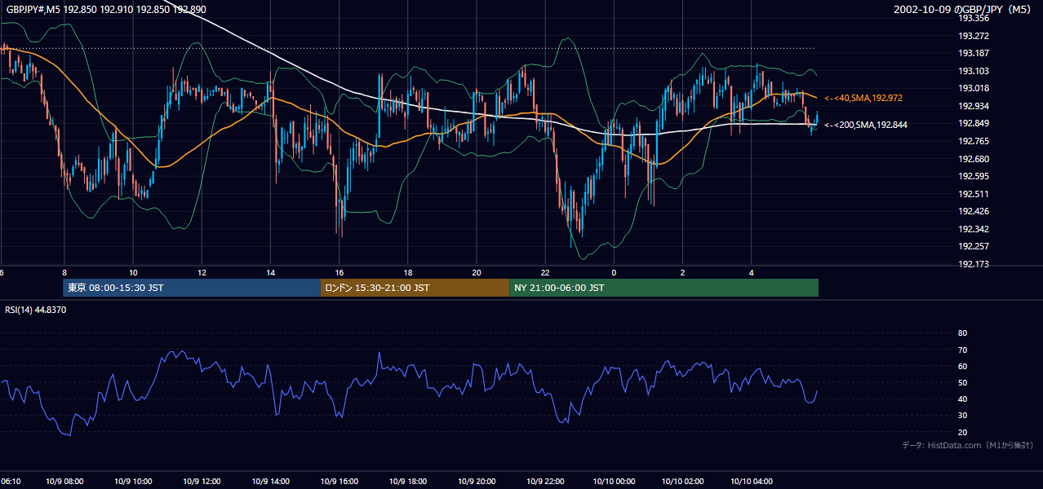Click hour label 18 under the price chart
Viewport: 1043px width, 489px height.
pyautogui.click(x=407, y=273)
